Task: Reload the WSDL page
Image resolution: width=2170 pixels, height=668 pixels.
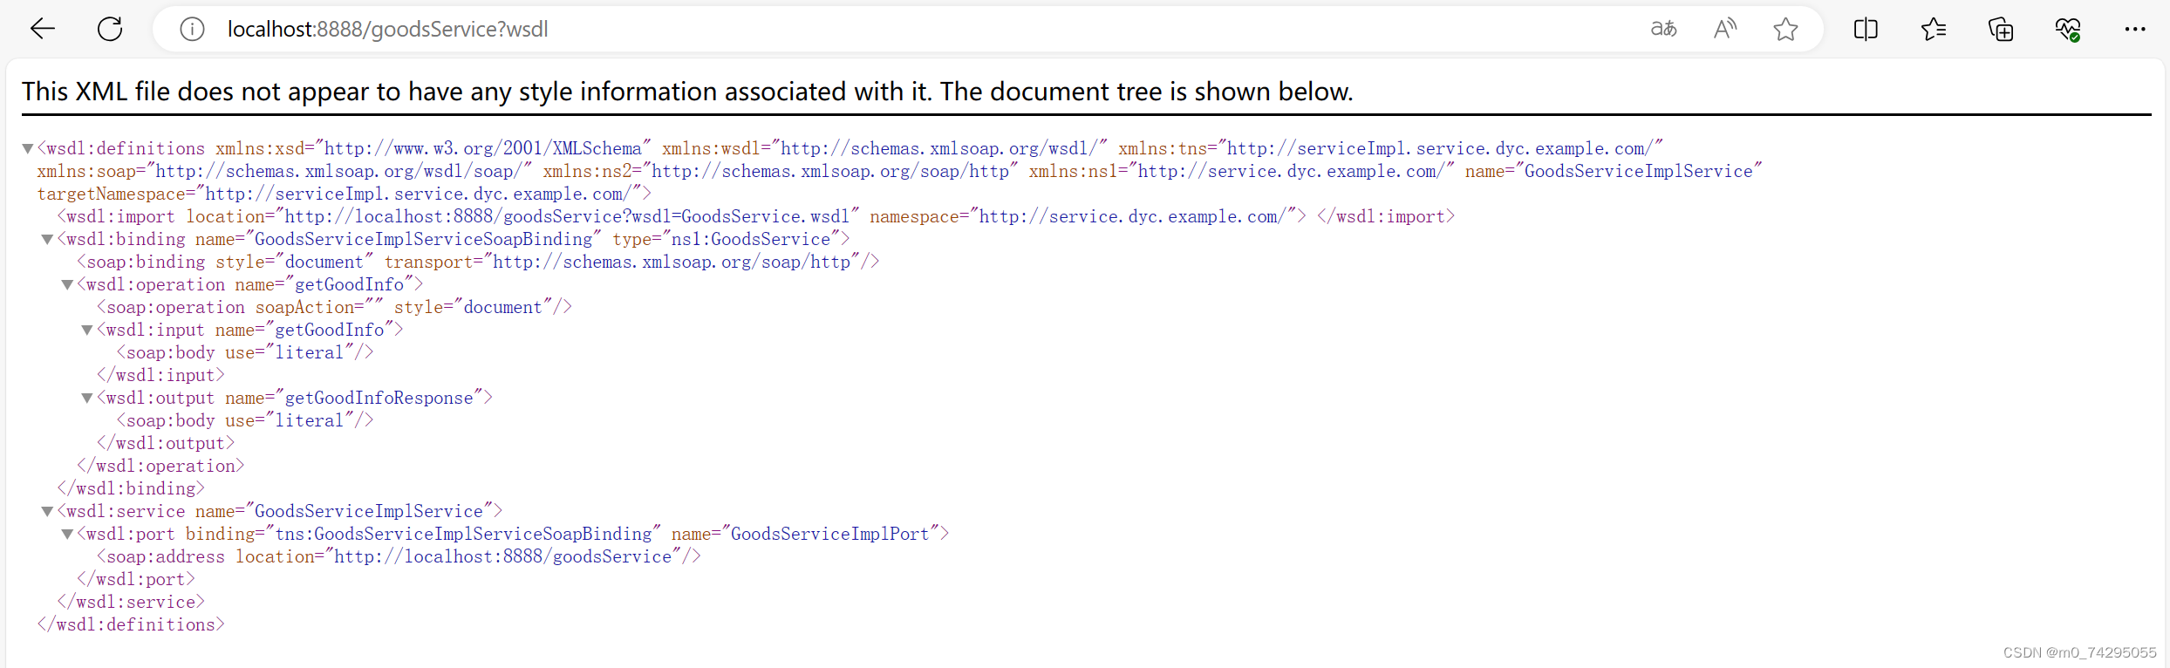Action: [110, 29]
